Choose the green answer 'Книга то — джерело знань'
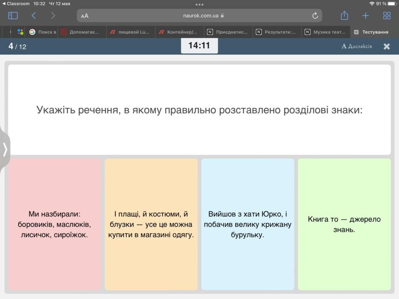 [x=344, y=224]
